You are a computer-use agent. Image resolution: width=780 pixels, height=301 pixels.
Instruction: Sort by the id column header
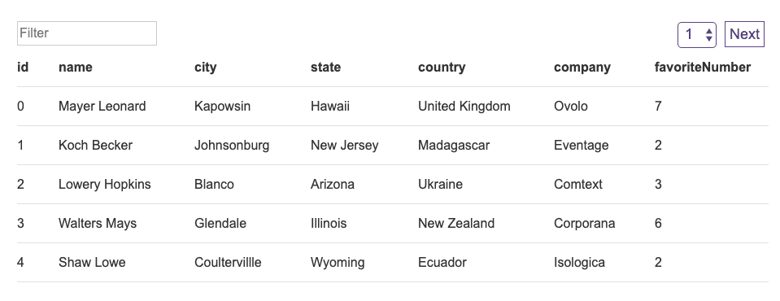(x=23, y=68)
